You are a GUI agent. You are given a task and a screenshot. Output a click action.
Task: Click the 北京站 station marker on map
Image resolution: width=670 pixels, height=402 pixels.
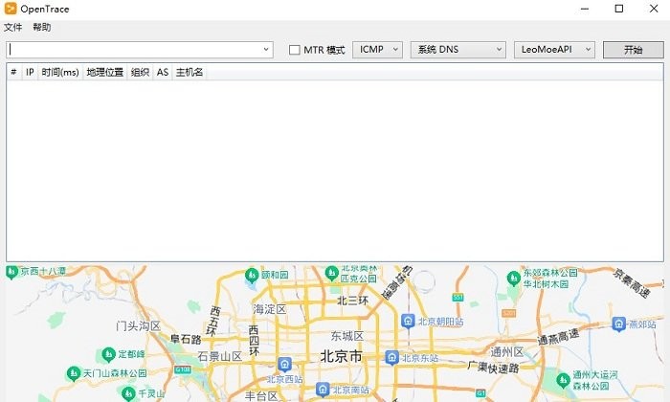[x=391, y=358]
